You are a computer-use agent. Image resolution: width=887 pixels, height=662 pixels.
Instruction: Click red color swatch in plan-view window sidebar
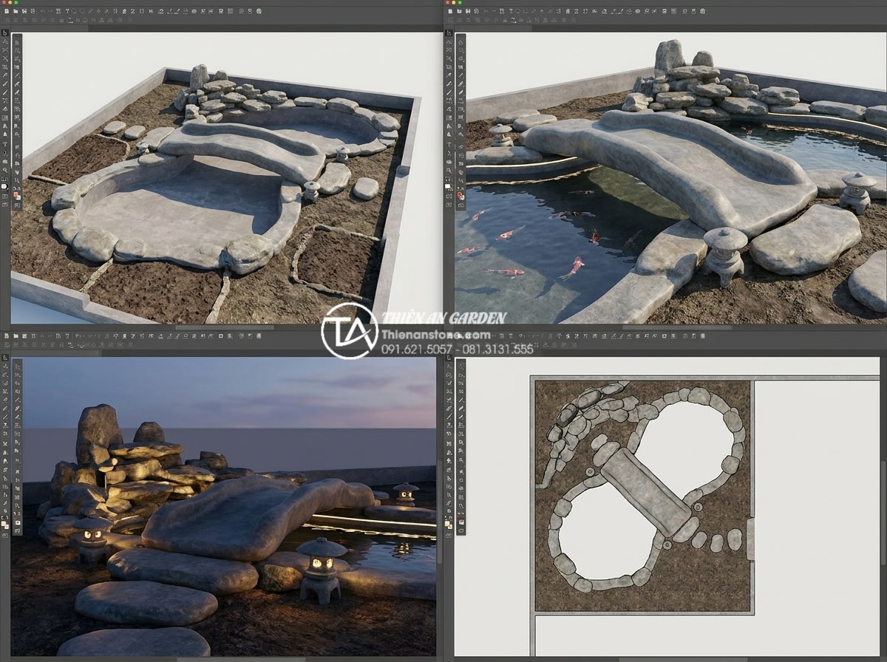pyautogui.click(x=459, y=517)
